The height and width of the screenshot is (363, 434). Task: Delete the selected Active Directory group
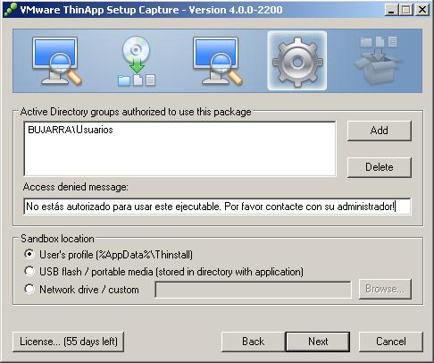[x=380, y=167]
